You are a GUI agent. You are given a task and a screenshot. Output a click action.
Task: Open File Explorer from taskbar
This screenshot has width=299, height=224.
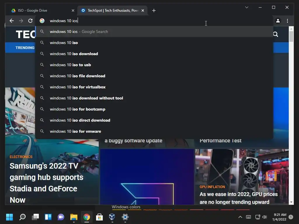74,217
